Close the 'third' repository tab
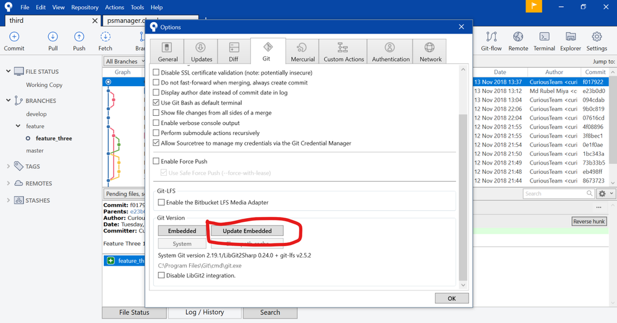 pos(95,21)
